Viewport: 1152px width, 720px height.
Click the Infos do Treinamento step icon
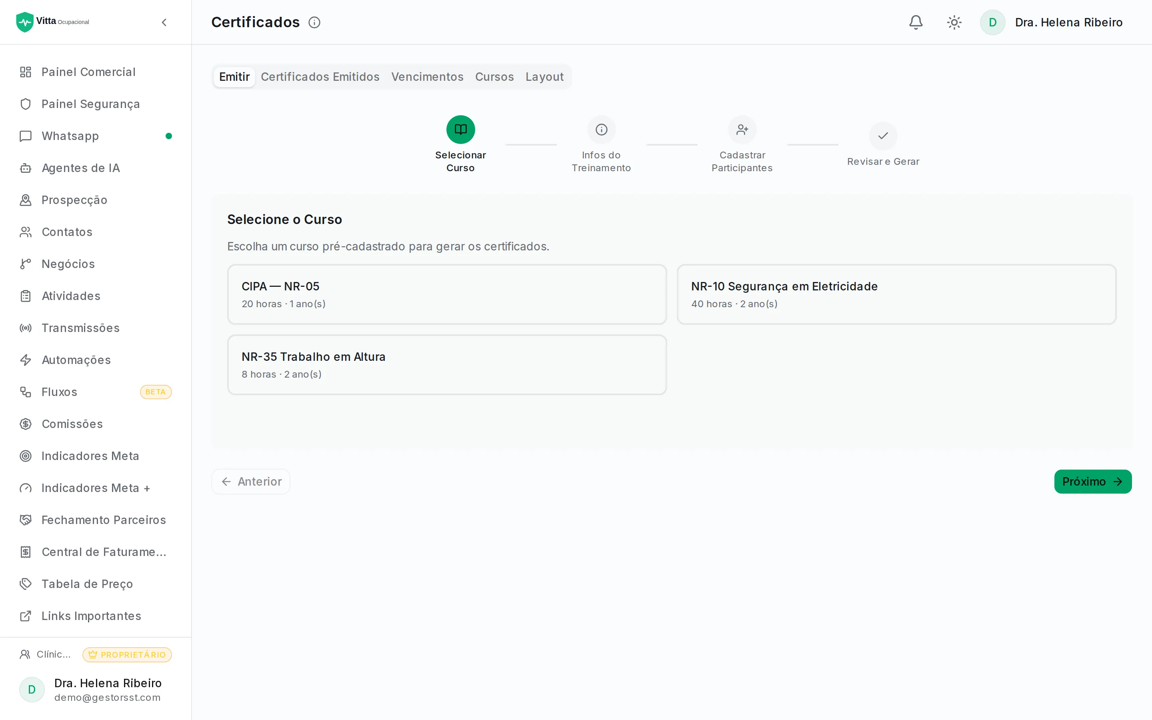pos(601,130)
